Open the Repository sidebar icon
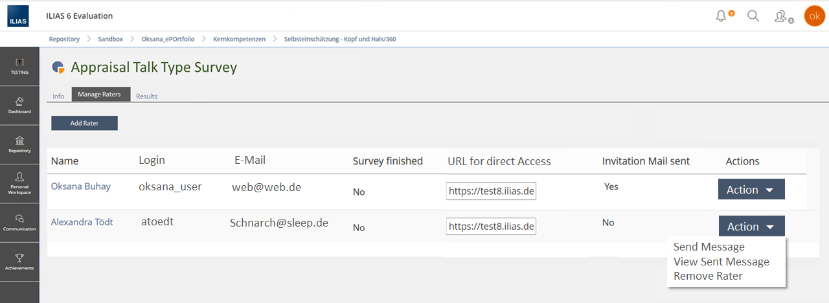 [19, 144]
